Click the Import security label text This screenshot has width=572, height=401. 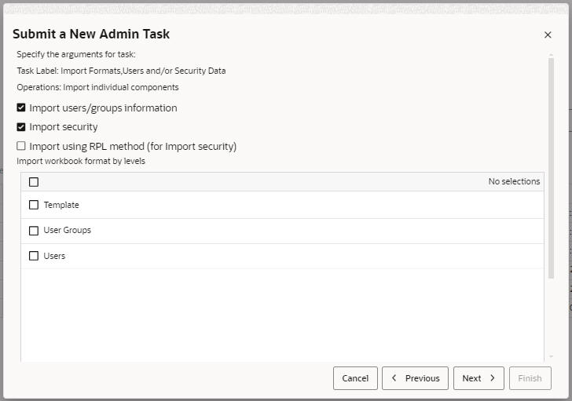point(64,127)
